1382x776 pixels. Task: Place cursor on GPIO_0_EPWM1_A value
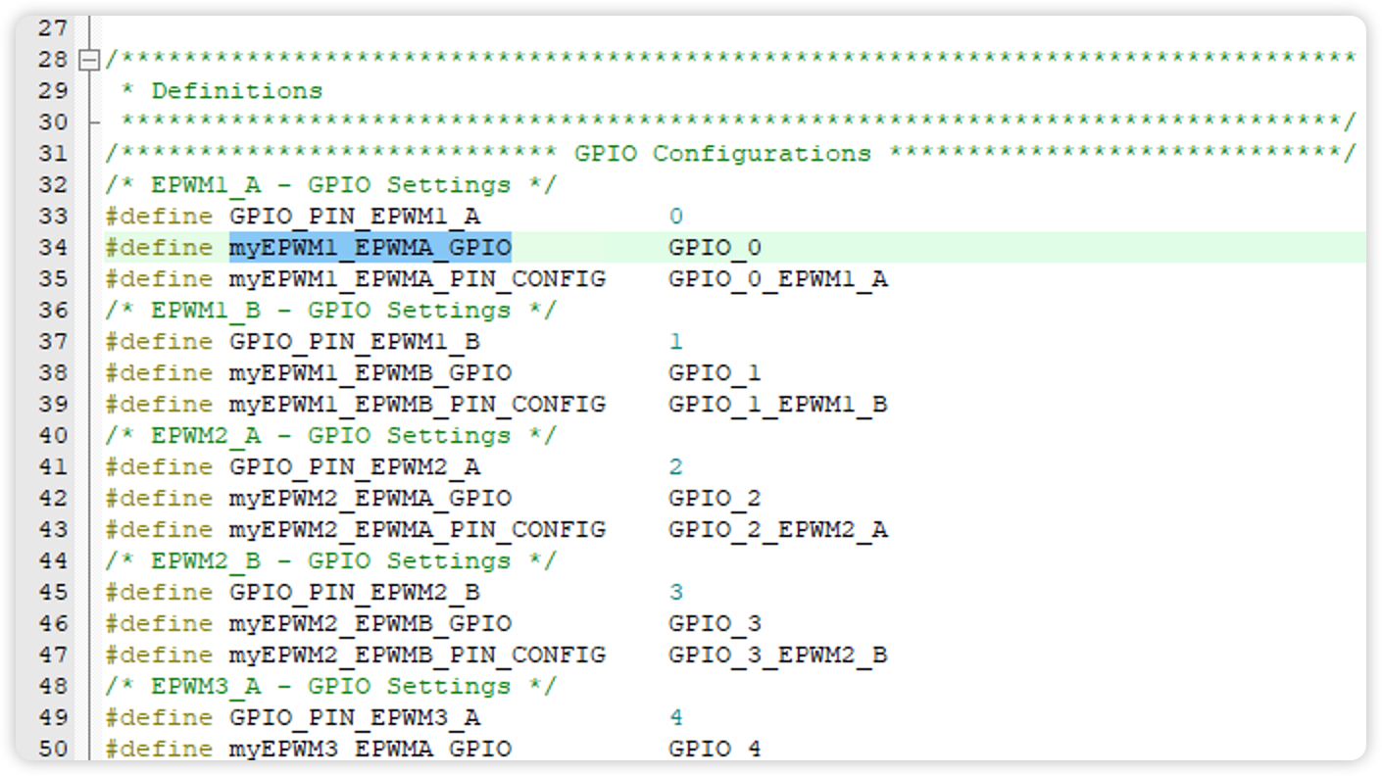(777, 279)
